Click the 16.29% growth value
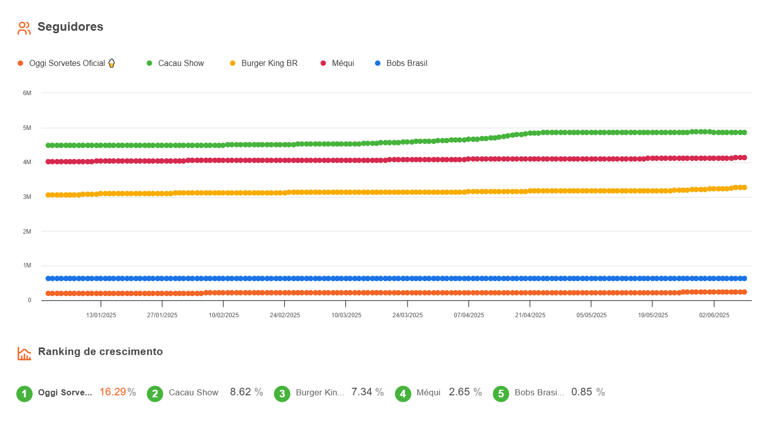The width and height of the screenshot is (775, 422). pos(117,392)
